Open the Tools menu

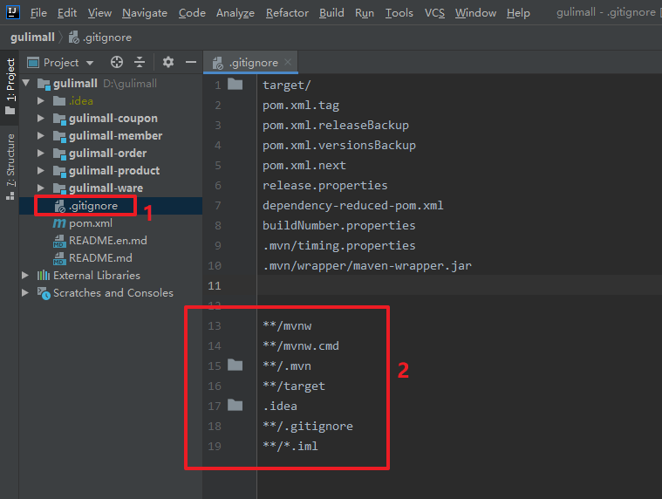399,13
